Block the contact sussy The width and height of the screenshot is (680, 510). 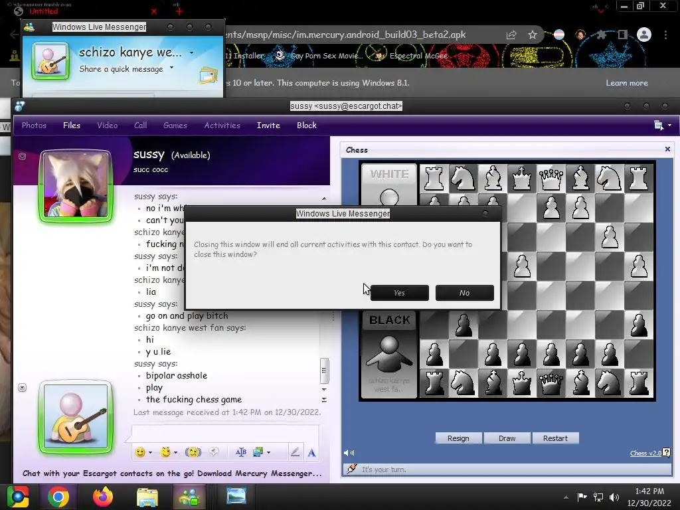[307, 126]
